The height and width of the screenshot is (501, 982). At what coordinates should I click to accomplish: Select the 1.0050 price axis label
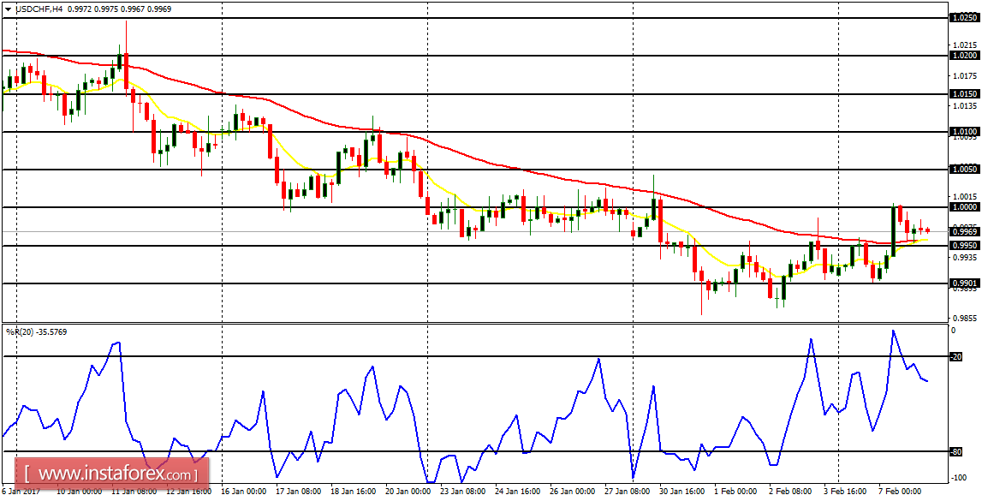[964, 168]
